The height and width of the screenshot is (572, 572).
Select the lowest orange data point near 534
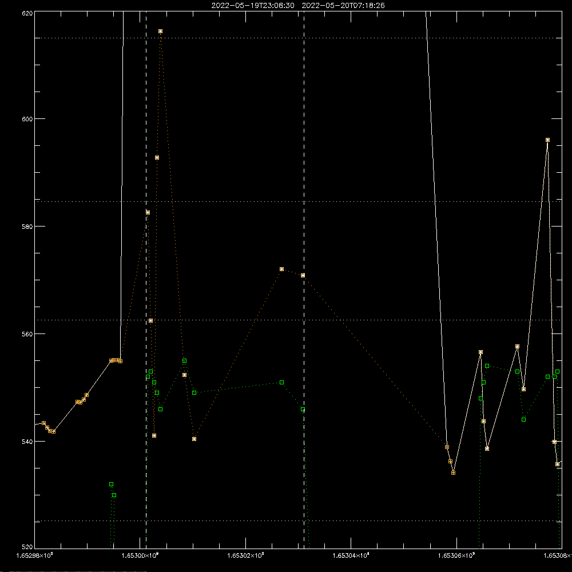454,472
